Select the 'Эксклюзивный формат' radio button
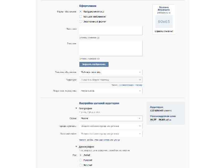The image size is (224, 168). 81,22
